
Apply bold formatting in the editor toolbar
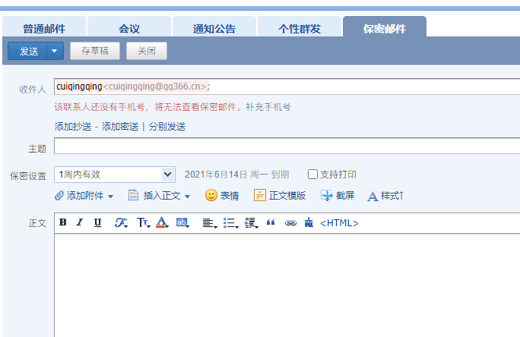pyautogui.click(x=63, y=222)
